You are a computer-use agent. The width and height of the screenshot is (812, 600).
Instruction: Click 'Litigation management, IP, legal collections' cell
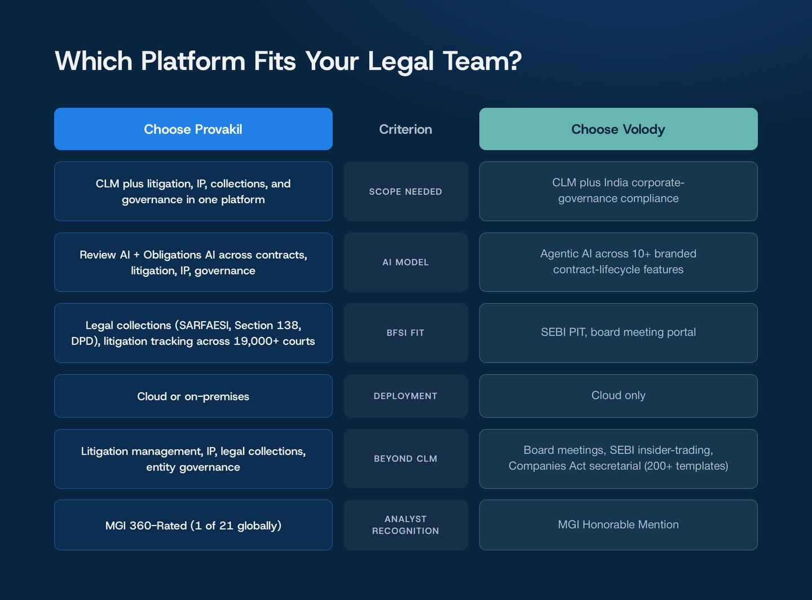[193, 459]
